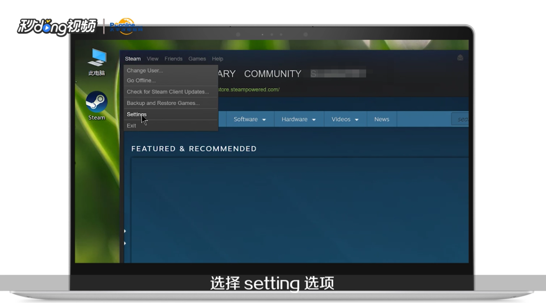Exit Steam via the menu entry
546x303 pixels.
pyautogui.click(x=131, y=126)
